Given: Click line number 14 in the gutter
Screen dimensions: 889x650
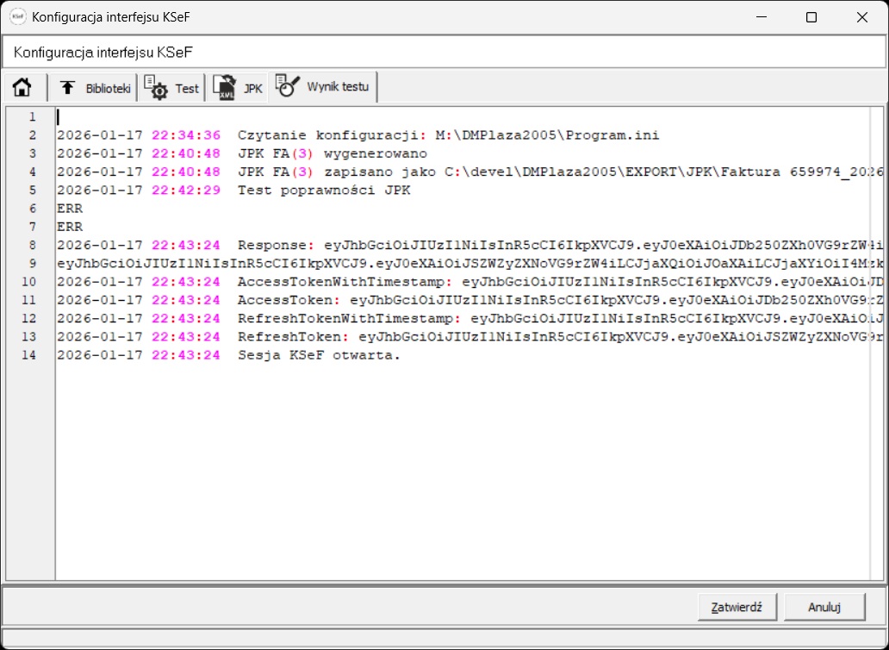Looking at the screenshot, I should coord(28,356).
